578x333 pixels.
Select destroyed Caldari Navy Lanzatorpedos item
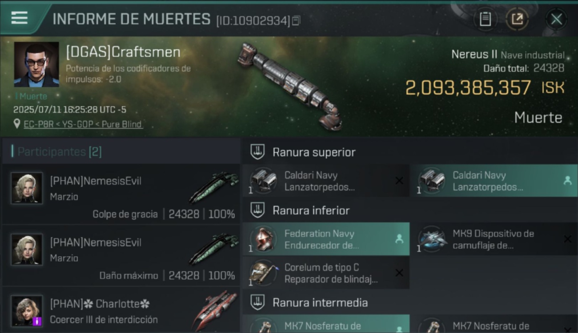[326, 181]
